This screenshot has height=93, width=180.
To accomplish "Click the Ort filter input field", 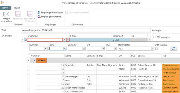I will pyautogui.click(x=94, y=49).
